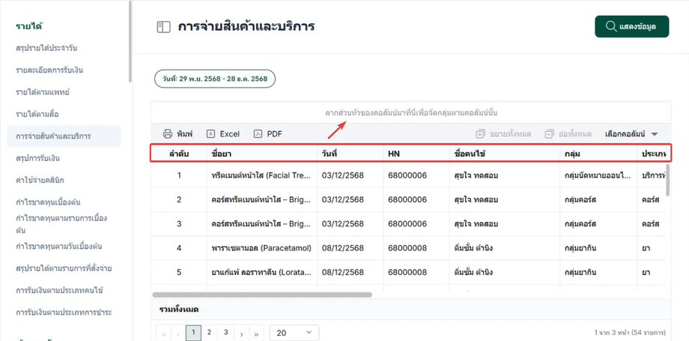Open the เลือกคอลัมน์ column chooser dropdown

click(x=631, y=134)
